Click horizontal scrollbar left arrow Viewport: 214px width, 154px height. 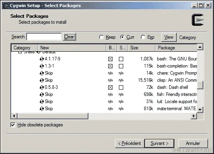[14, 116]
